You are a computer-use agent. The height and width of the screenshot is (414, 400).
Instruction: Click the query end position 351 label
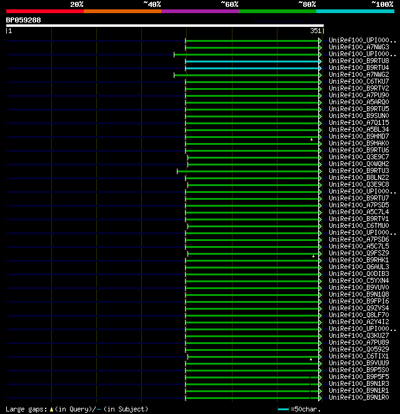point(316,31)
